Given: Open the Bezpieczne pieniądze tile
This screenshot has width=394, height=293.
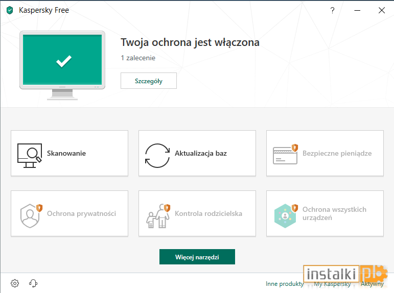Looking at the screenshot, I should pos(325,153).
